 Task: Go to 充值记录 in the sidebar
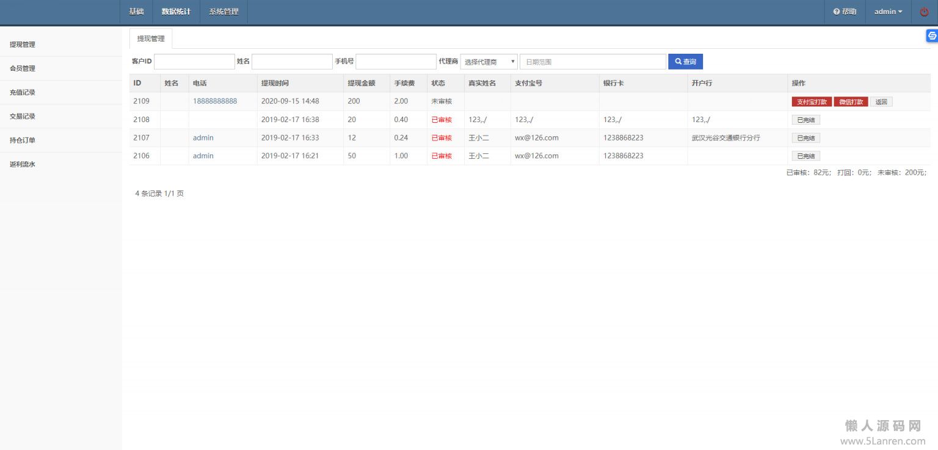(x=23, y=92)
